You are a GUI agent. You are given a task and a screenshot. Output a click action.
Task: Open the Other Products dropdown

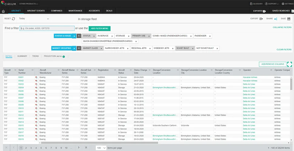coord(28,4)
